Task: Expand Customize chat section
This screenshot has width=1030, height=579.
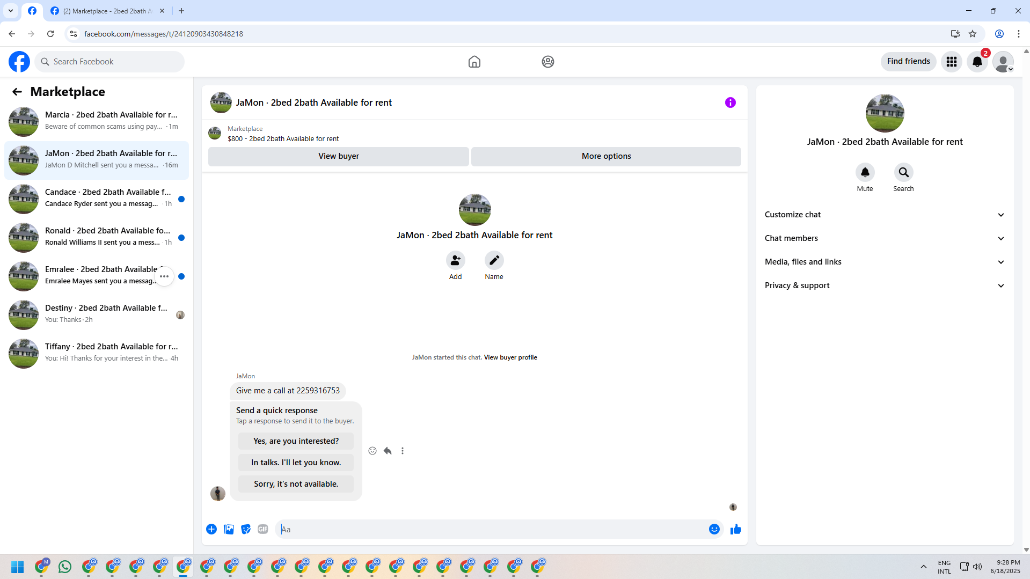Action: tap(885, 215)
